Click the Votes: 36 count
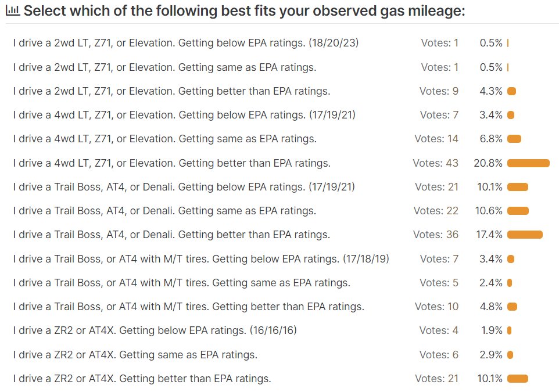 [x=436, y=235]
